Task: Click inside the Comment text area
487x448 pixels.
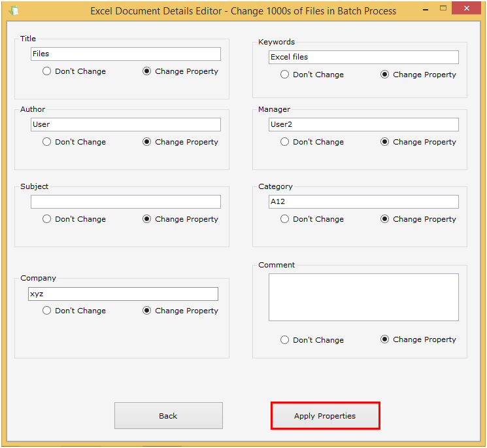Action: click(363, 298)
